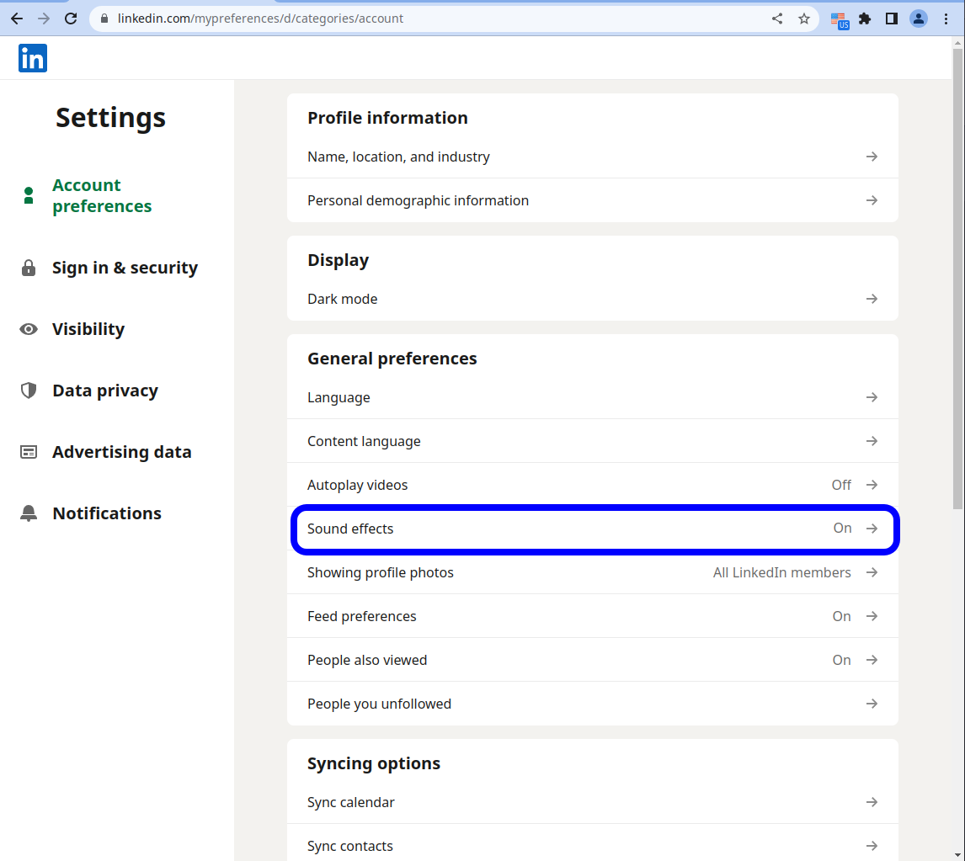Expand the Content language arrow
965x861 pixels.
point(872,441)
